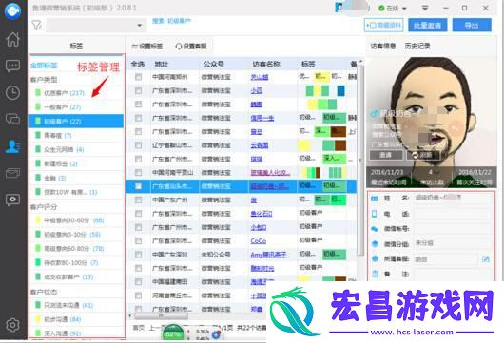The width and height of the screenshot is (504, 343).
Task: Click yellow tag chip in 辽宁省鞍山市 row
Action: tap(304, 145)
